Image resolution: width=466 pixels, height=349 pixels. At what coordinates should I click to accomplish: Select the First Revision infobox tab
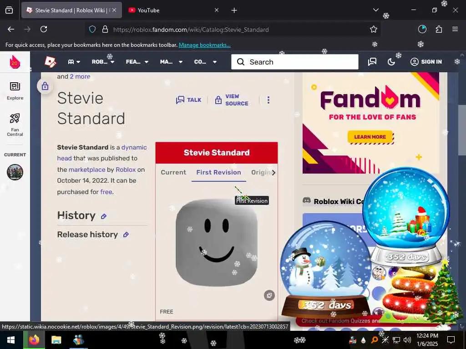[219, 172]
